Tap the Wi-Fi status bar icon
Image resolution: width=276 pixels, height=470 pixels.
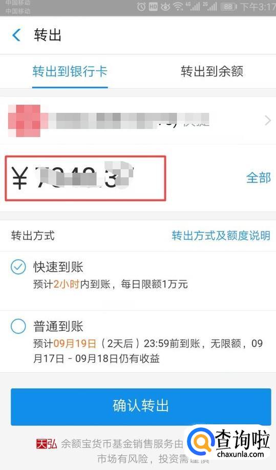click(x=178, y=7)
